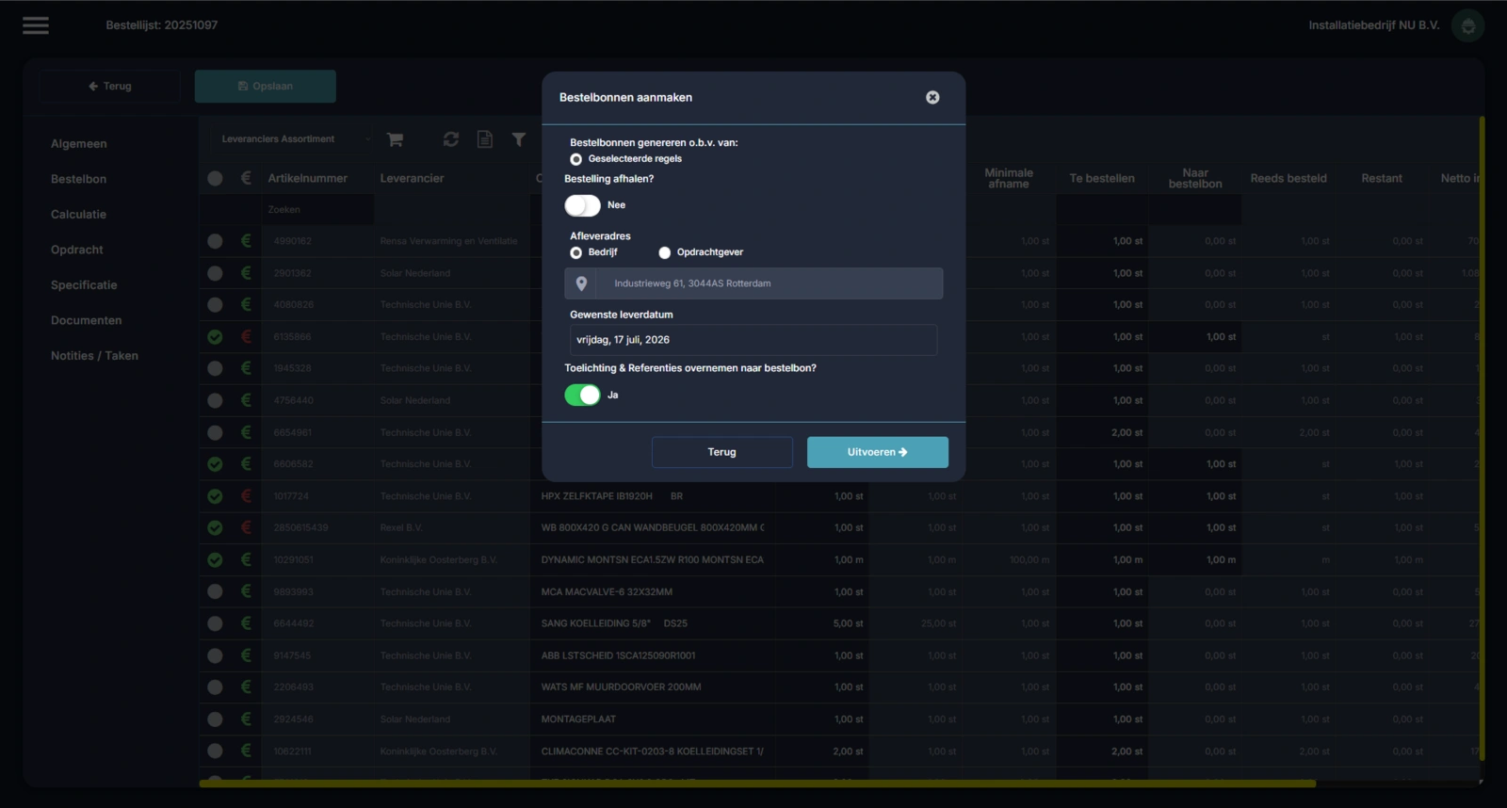Click the shopping cart toolbar icon
This screenshot has width=1507, height=808.
point(395,139)
